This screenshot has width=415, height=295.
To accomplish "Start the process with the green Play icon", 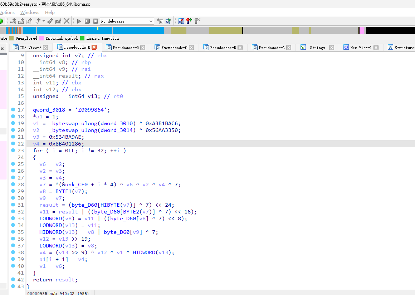I will pyautogui.click(x=79, y=21).
